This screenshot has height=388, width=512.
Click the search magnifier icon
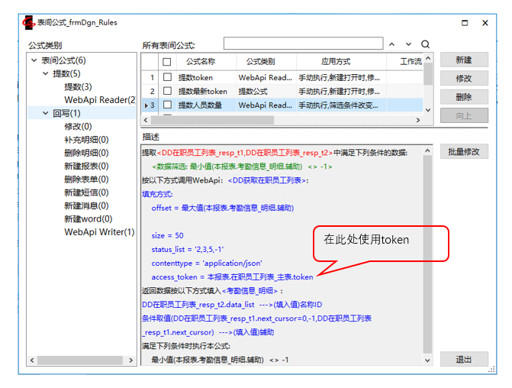426,45
